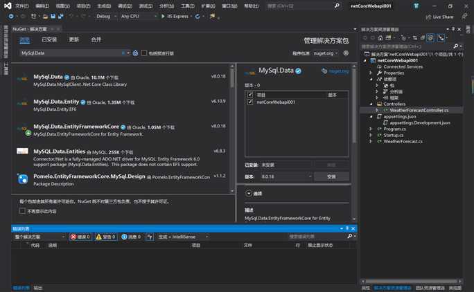Click the pending changes filter clock icon
The height and width of the screenshot is (292, 474).
(x=403, y=38)
